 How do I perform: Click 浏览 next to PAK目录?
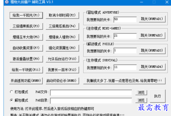(141, 100)
